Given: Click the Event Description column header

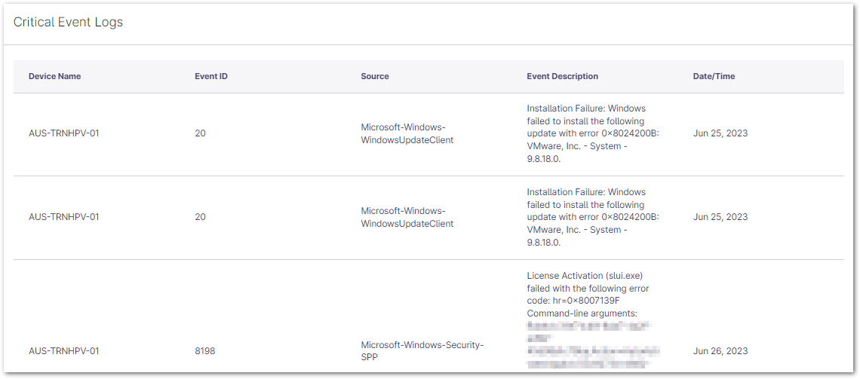Looking at the screenshot, I should [x=562, y=76].
